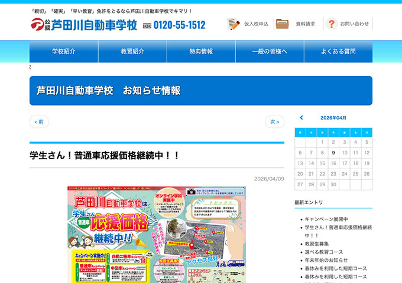Screen dimensions: 402x283
Task: Open the 教習生募集 entry
Action: [317, 244]
